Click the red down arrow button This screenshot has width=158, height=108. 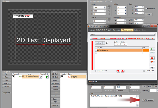(x=118, y=71)
